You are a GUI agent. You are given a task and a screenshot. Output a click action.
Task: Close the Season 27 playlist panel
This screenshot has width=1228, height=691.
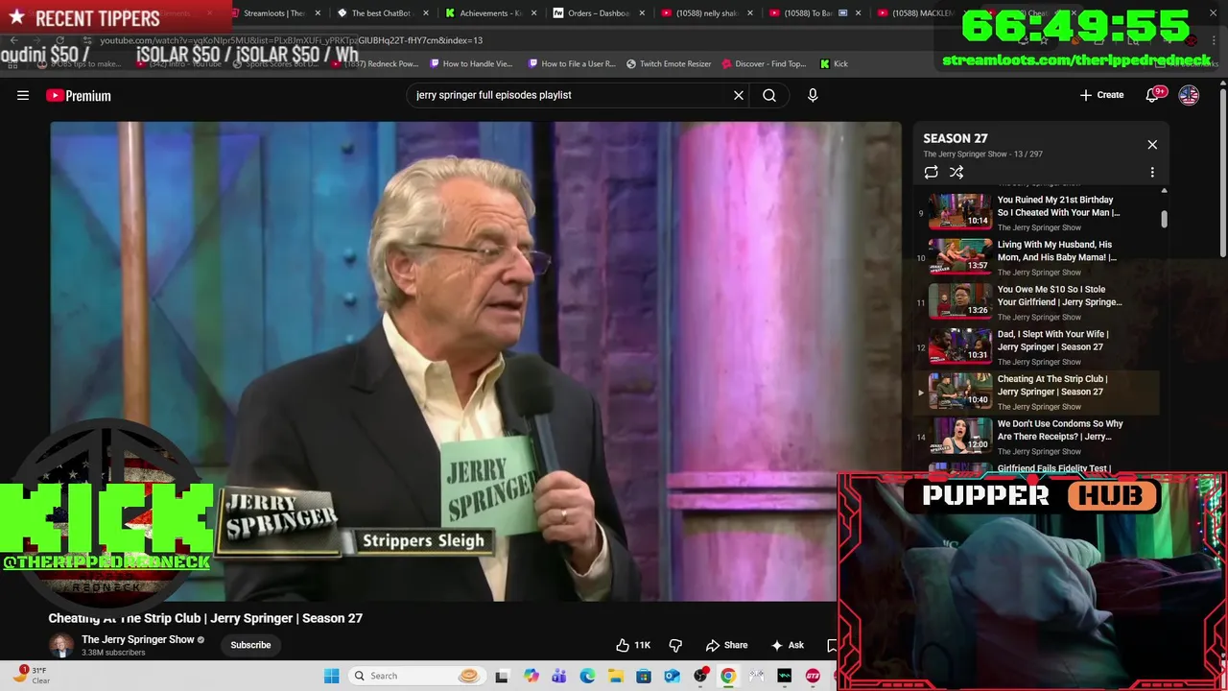tap(1152, 144)
